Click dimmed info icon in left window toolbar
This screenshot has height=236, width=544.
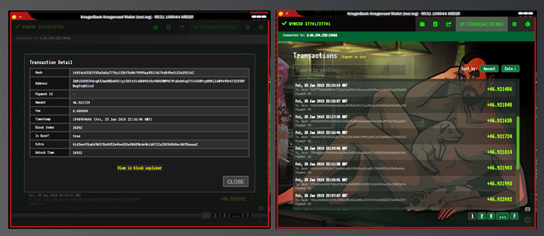click(x=261, y=27)
